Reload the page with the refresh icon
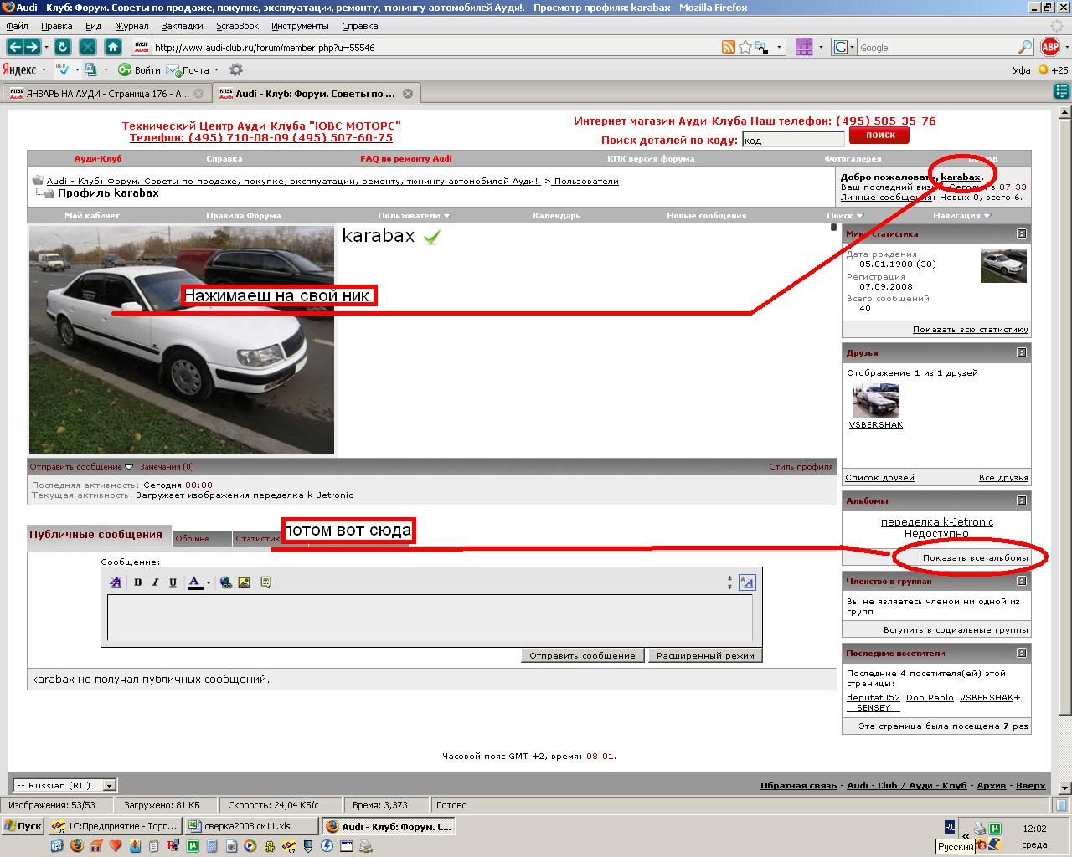Screen dimensions: 1072x857 [x=63, y=47]
